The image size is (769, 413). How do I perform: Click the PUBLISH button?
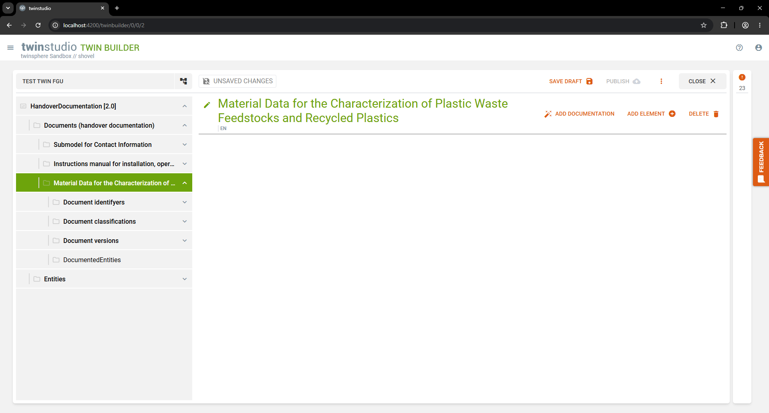point(623,81)
